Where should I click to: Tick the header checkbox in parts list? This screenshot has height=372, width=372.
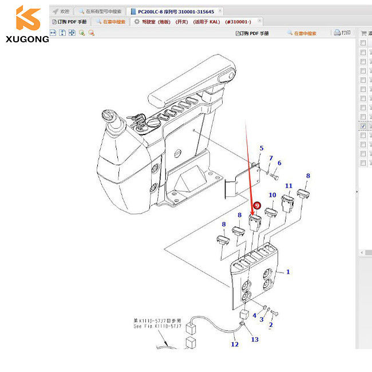point(363,43)
